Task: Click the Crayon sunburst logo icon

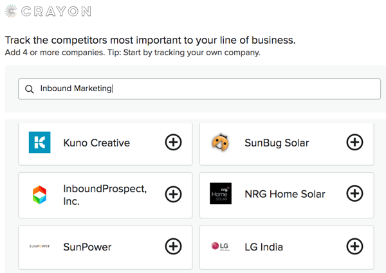Action: click(x=11, y=11)
